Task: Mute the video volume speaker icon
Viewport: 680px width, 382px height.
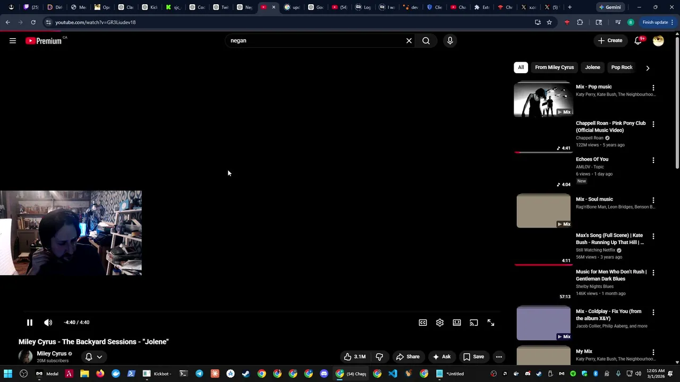Action: (48, 323)
